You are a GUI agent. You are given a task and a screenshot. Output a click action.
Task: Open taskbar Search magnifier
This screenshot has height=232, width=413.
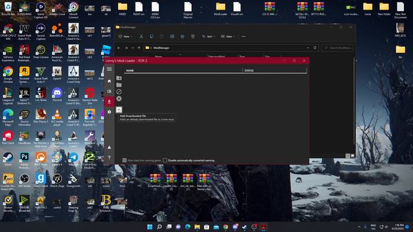coord(159,227)
